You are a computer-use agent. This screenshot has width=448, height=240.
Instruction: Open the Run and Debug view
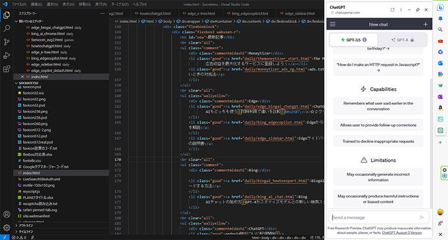pos(6,55)
